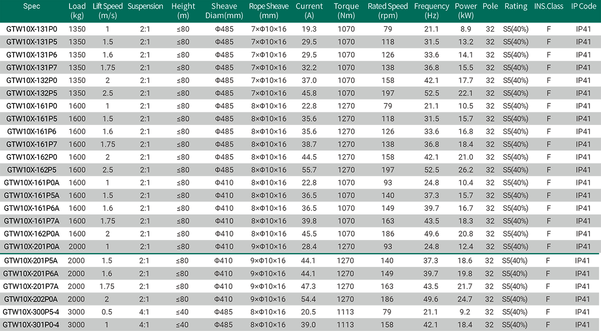601x331 pixels.
Task: Select spec GTW10X-161P6A
Action: [x=32, y=208]
